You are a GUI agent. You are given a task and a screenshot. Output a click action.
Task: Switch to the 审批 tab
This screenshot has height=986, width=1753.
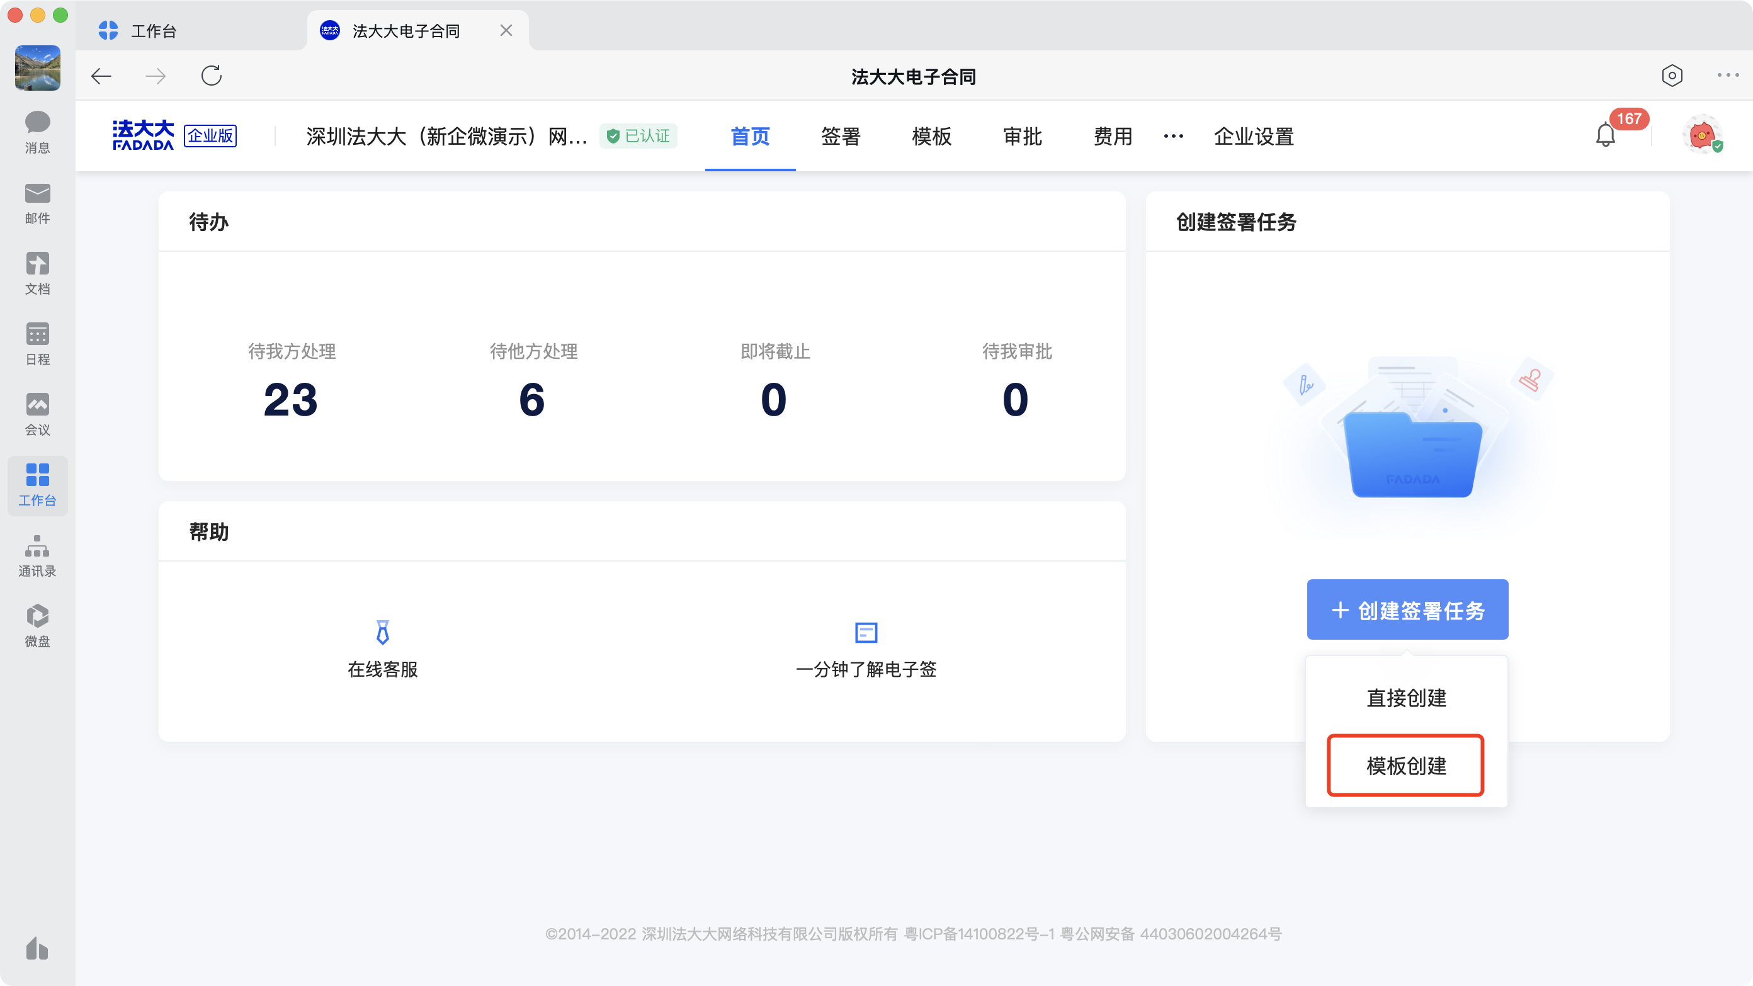[x=1022, y=136]
